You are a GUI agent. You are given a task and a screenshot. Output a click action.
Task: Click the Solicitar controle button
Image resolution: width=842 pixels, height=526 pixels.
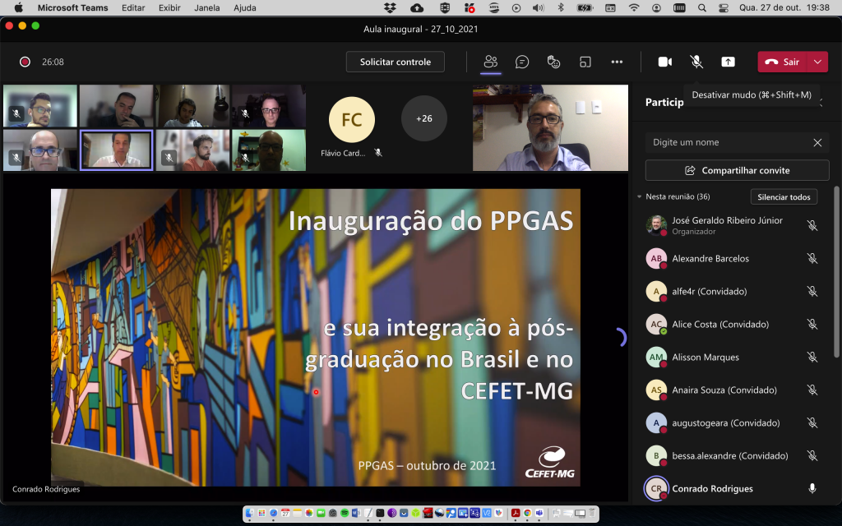tap(396, 62)
